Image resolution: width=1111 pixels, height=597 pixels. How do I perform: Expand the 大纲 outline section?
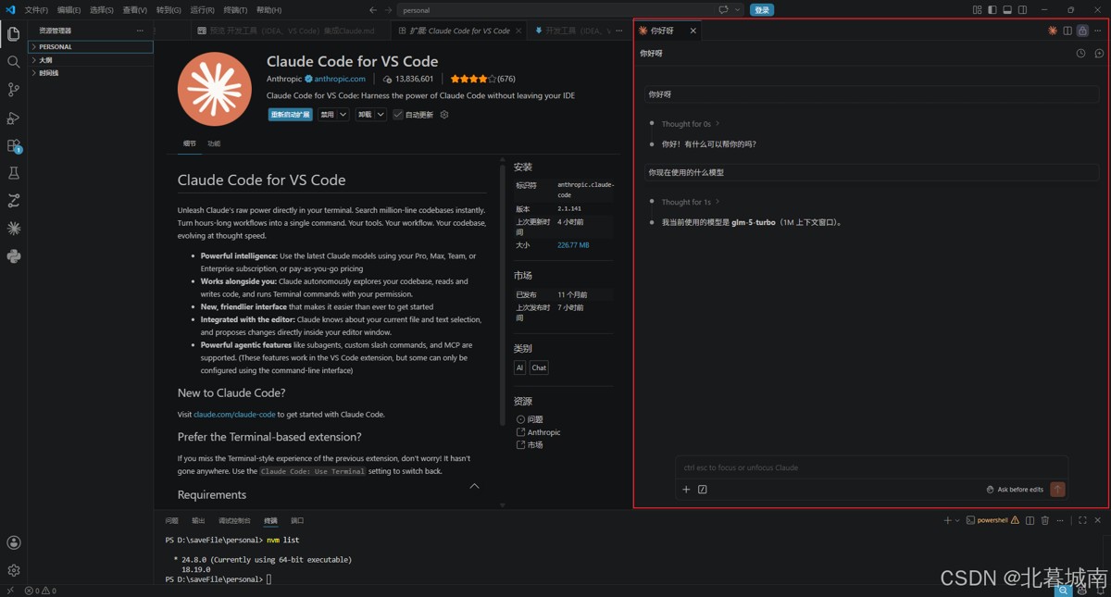(x=91, y=60)
